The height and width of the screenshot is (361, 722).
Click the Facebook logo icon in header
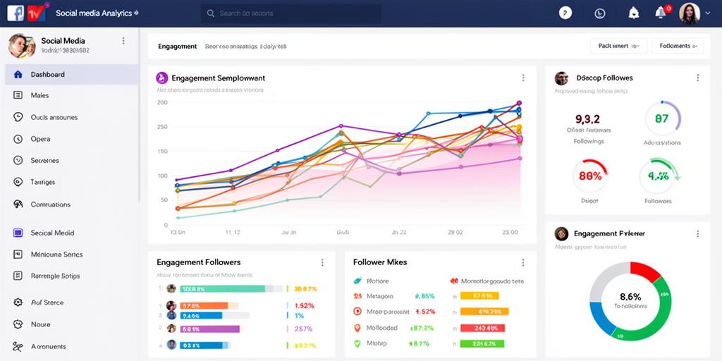click(16, 13)
